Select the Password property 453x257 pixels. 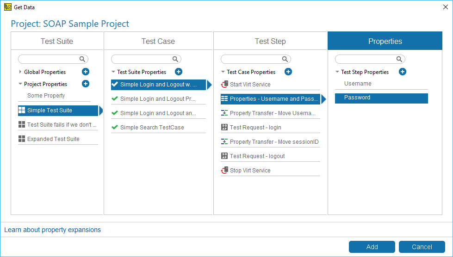(381, 98)
